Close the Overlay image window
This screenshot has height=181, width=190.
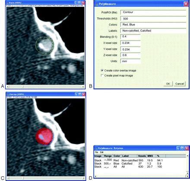83,94
